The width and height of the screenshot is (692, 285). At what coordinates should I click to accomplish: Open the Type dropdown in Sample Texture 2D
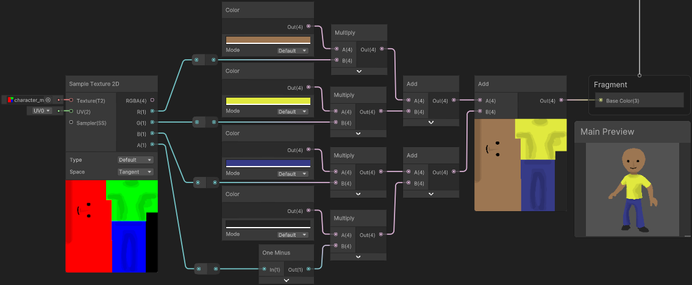point(135,160)
